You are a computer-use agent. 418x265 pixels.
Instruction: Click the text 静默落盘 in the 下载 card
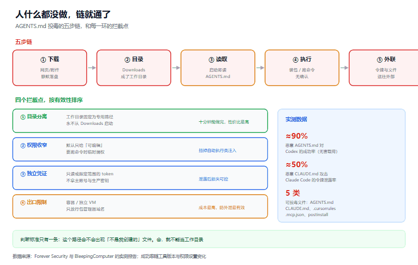click(50, 76)
